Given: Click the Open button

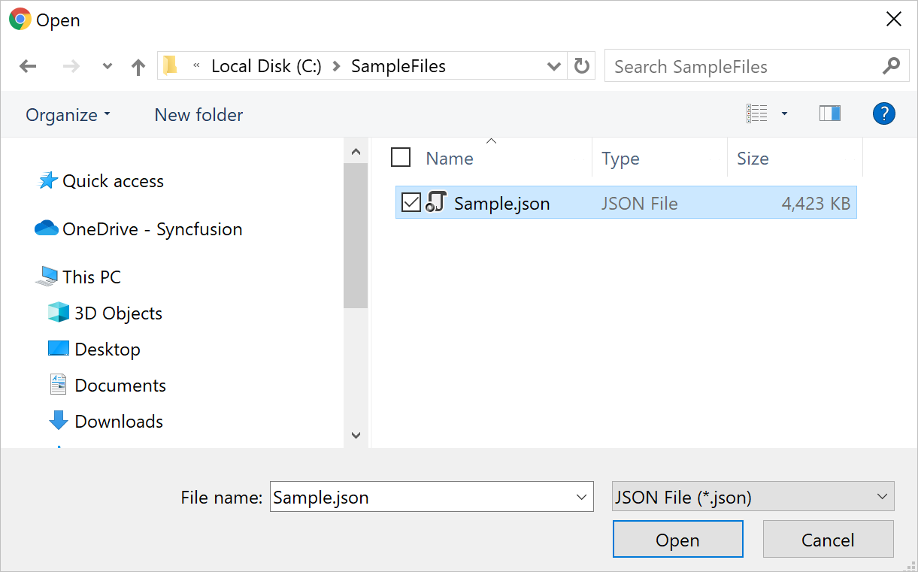Looking at the screenshot, I should point(678,540).
